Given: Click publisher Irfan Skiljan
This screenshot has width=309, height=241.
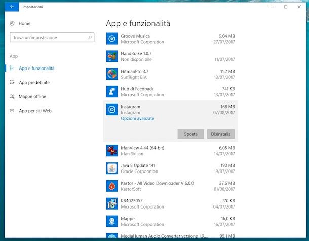Looking at the screenshot, I should (132, 154).
